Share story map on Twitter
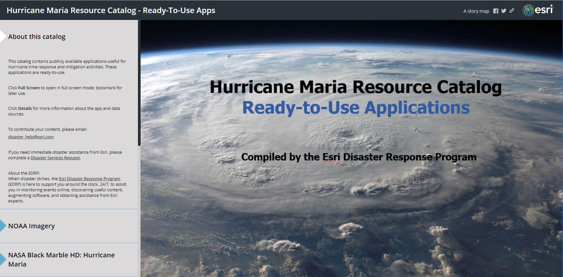 (504, 11)
